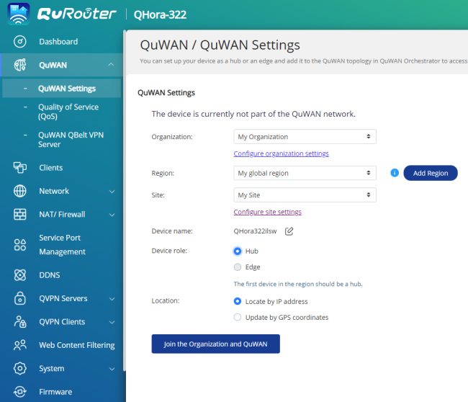Screen dimensions: 468x402
Task: Open QuWAN QBelt VPN Server
Action: point(71,140)
